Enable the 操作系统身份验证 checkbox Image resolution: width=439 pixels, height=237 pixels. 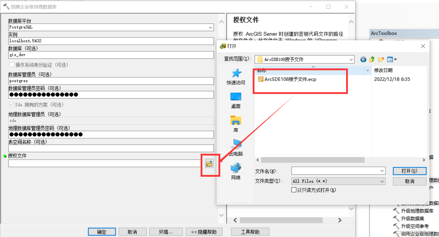(x=12, y=65)
